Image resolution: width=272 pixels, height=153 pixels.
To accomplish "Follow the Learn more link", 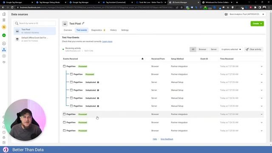I will (107, 42).
